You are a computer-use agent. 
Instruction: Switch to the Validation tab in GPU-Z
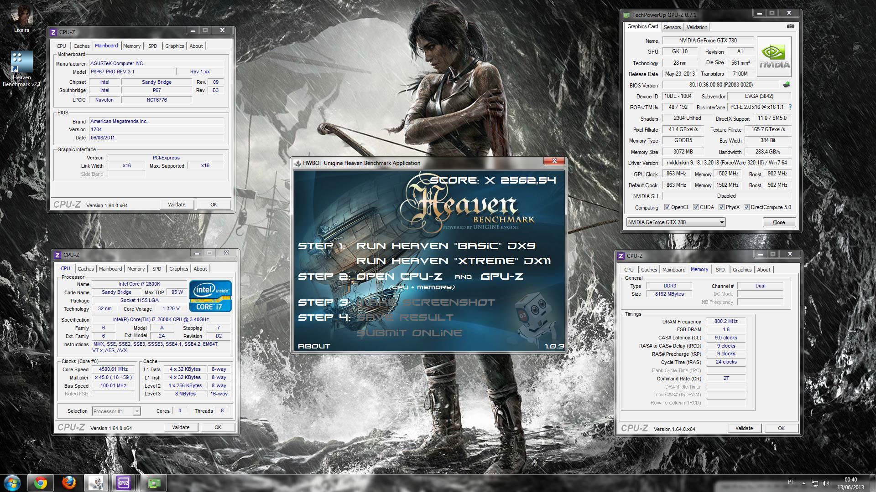pyautogui.click(x=697, y=27)
